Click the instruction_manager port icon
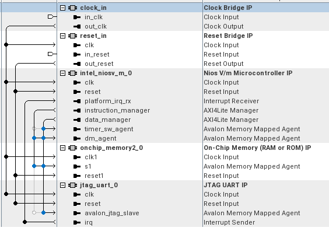 point(77,111)
